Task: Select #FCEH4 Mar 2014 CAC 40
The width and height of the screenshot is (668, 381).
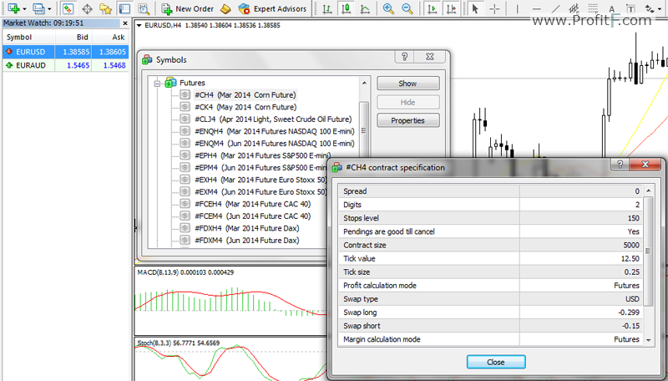Action: click(x=253, y=204)
